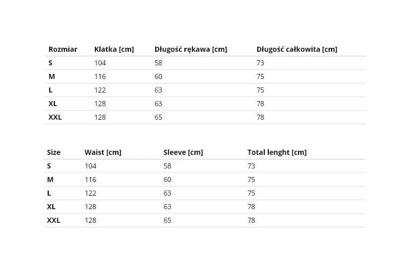
Task: Click the L label in the Rozmiar table
Action: click(x=50, y=90)
